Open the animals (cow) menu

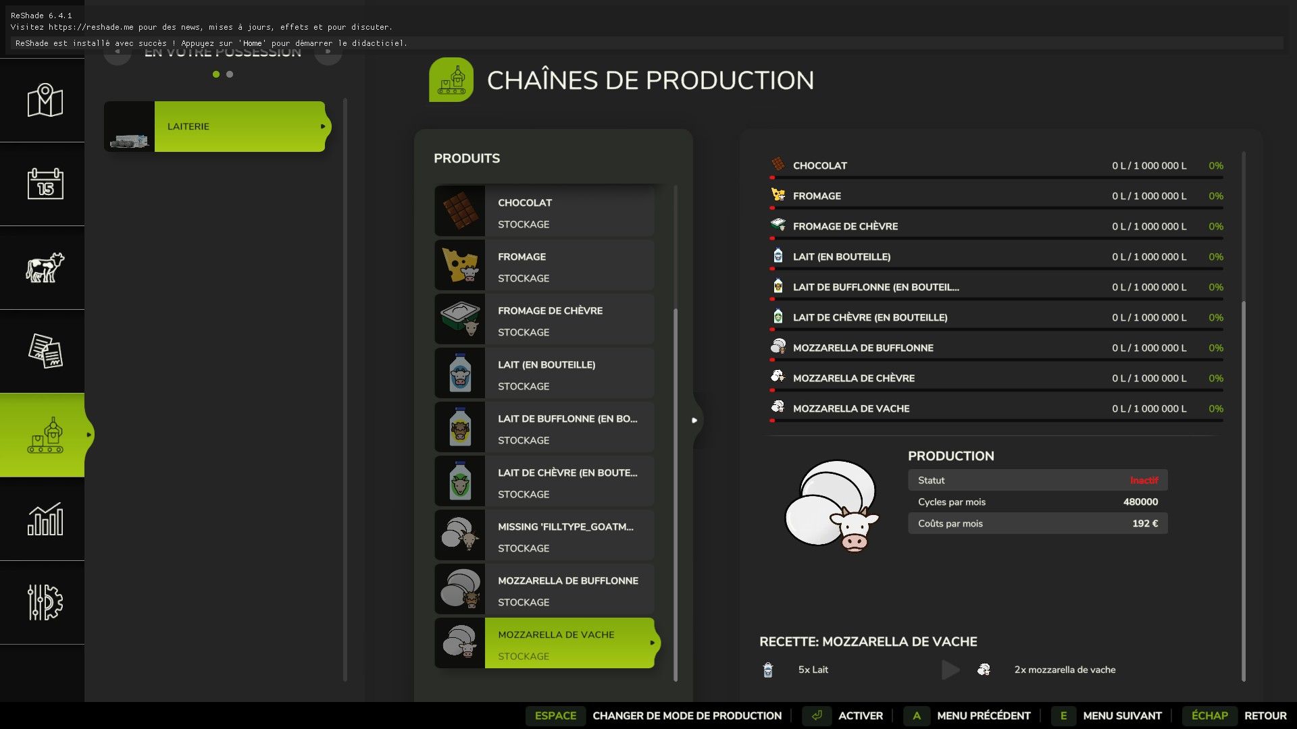[x=45, y=268]
